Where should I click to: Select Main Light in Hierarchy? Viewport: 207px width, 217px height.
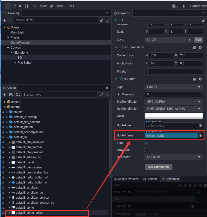pyautogui.click(x=17, y=32)
